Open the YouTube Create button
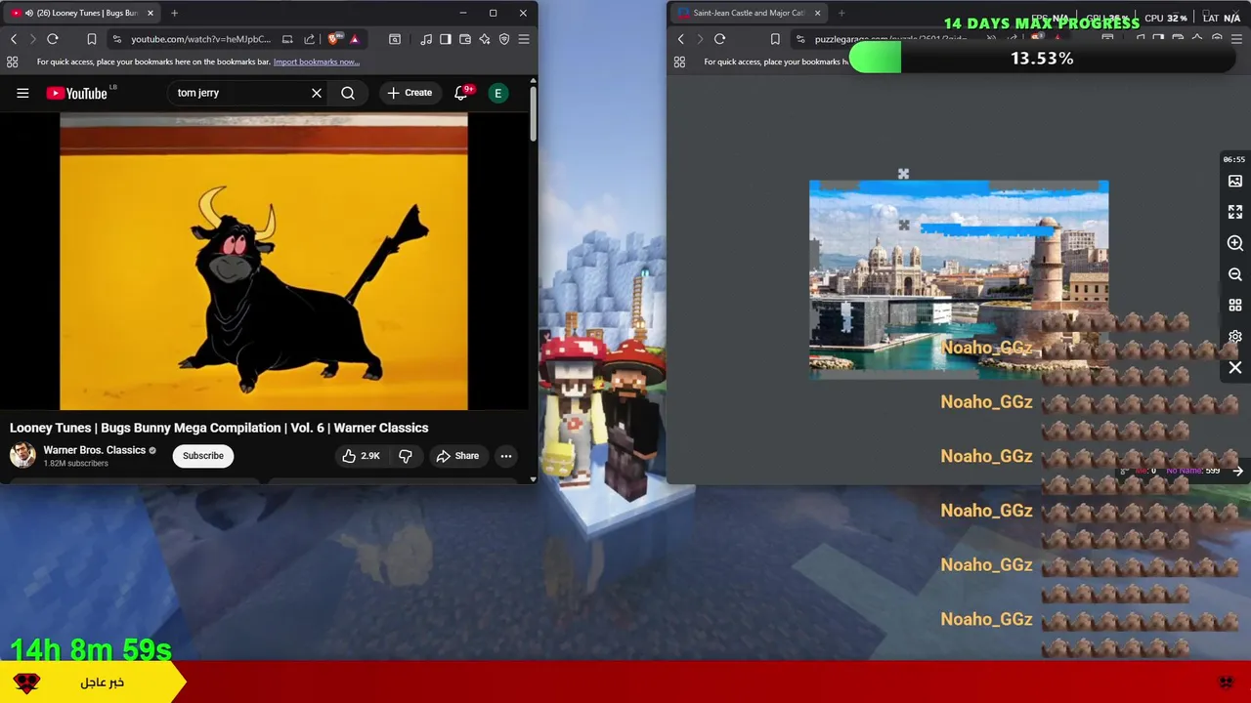Screen dimensions: 1251x703 tap(410, 93)
